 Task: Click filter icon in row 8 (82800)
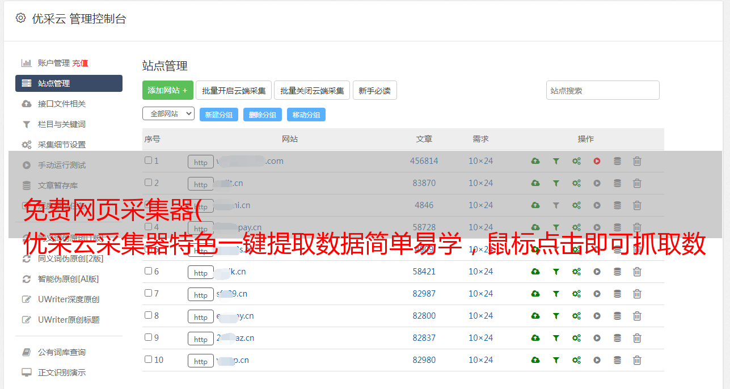click(556, 316)
